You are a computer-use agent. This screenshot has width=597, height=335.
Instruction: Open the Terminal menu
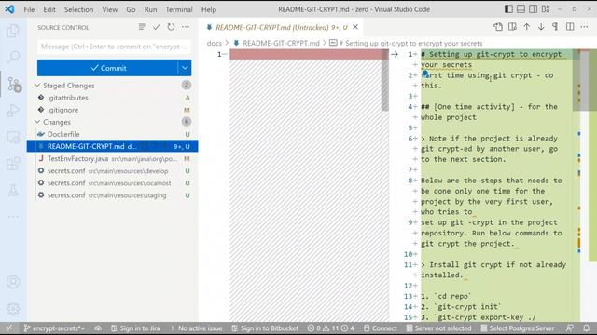179,9
